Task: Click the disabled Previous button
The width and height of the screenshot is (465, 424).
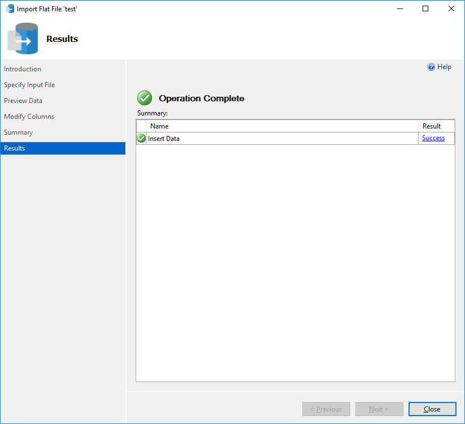Action: (x=326, y=409)
